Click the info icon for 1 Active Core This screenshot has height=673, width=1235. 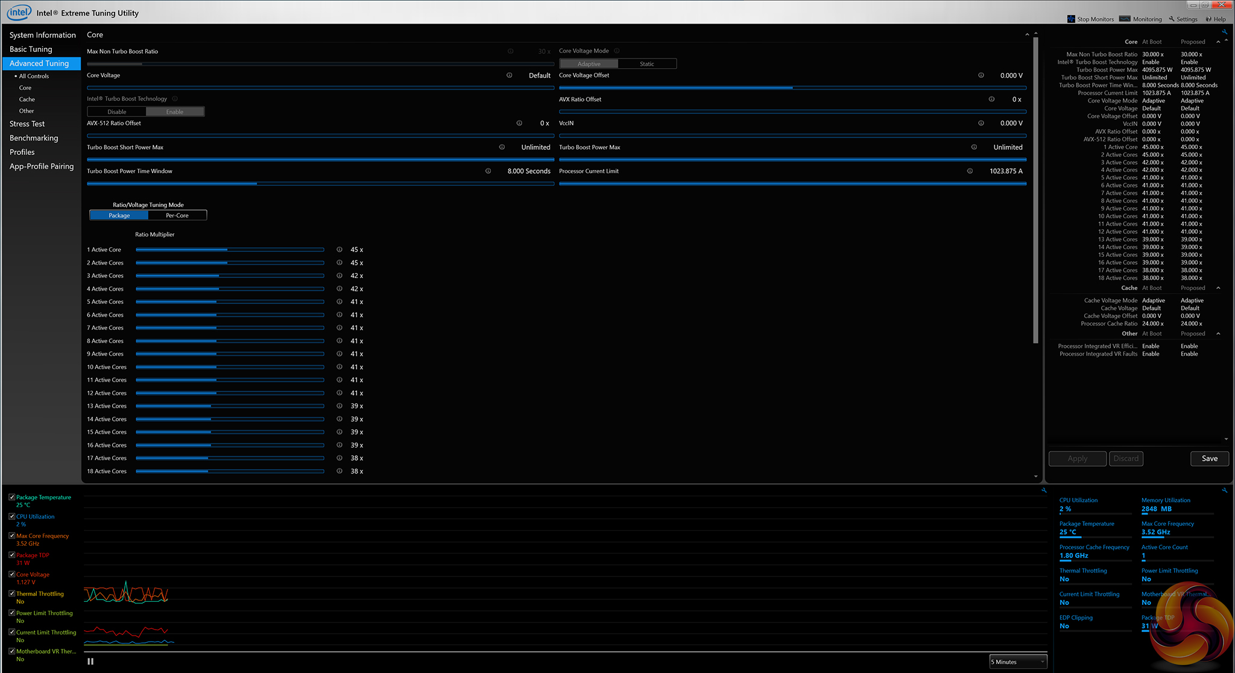[340, 250]
